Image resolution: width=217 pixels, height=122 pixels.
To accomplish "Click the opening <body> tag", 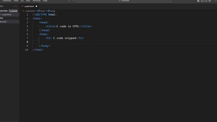I will [x=44, y=34].
